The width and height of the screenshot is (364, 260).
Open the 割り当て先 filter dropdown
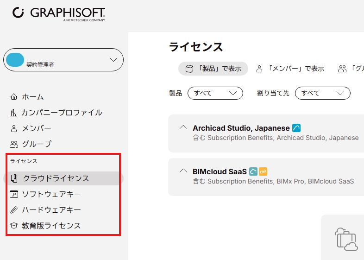(323, 93)
